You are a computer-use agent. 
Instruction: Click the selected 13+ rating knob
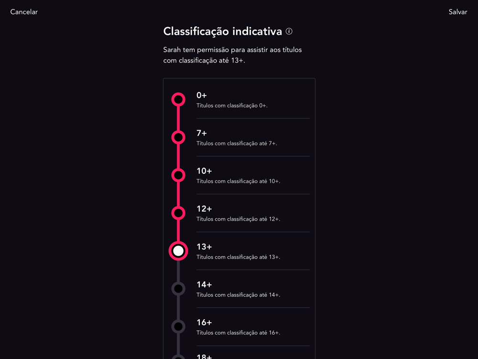click(178, 251)
